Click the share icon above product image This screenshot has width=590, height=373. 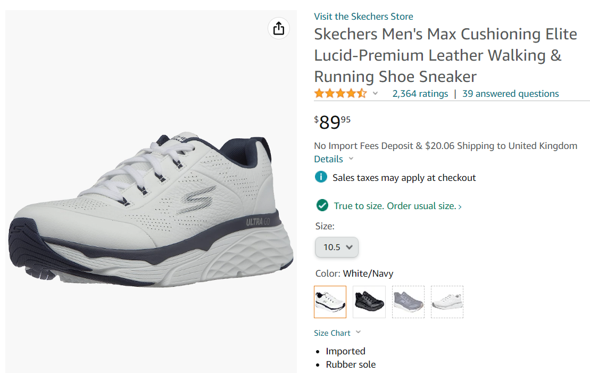point(279,28)
